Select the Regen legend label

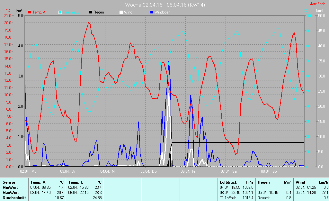point(99,12)
